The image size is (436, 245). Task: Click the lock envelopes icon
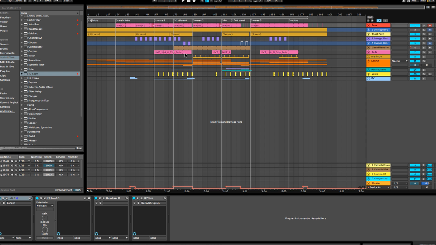pos(385,21)
